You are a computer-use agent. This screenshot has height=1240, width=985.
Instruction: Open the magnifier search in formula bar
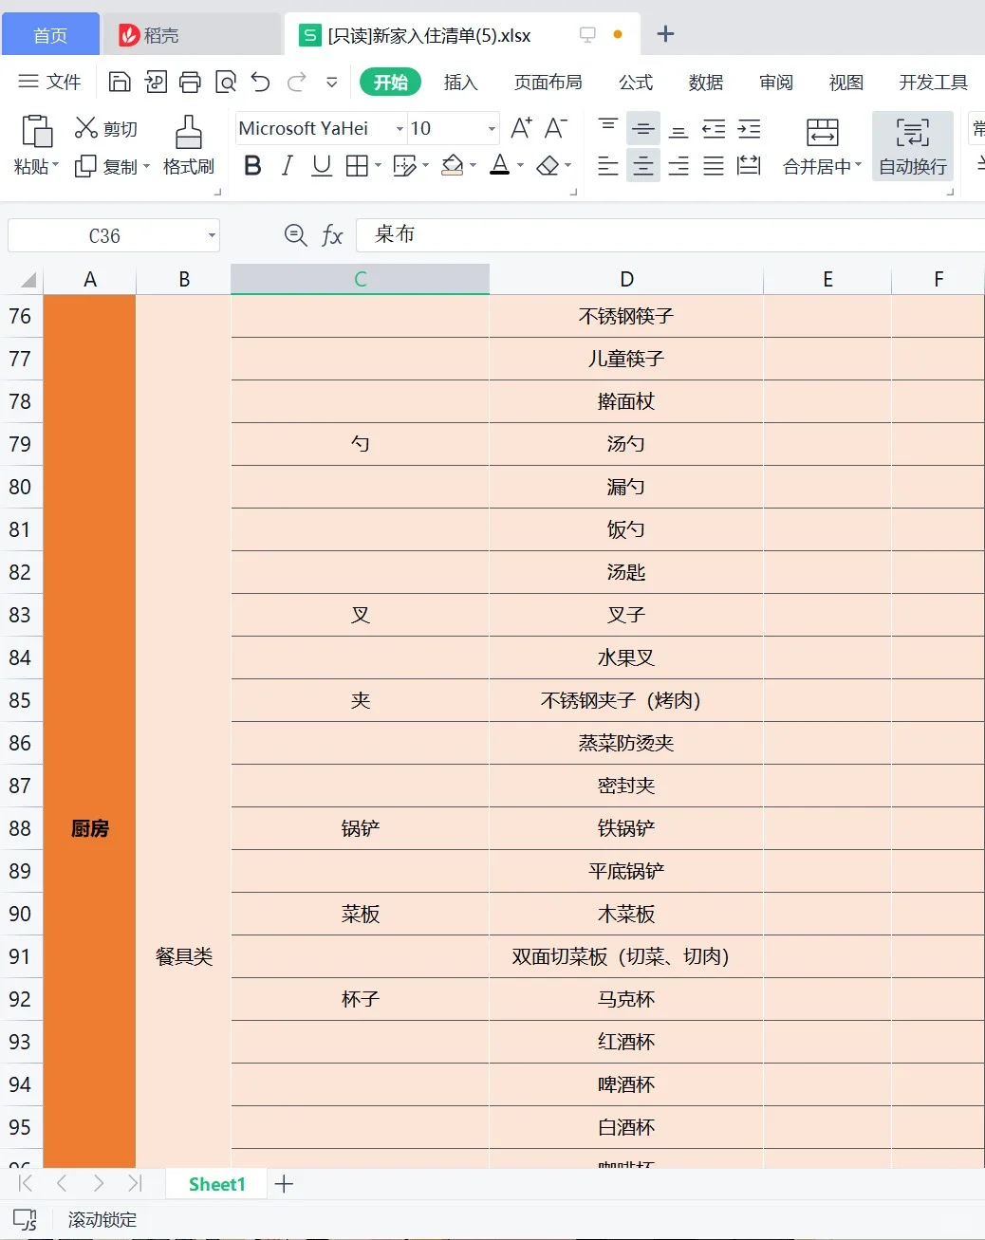click(295, 235)
